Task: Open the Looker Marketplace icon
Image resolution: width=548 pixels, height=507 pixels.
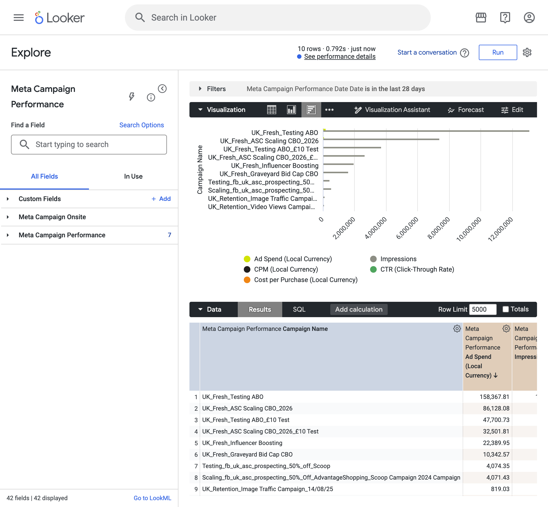Action: pyautogui.click(x=481, y=18)
